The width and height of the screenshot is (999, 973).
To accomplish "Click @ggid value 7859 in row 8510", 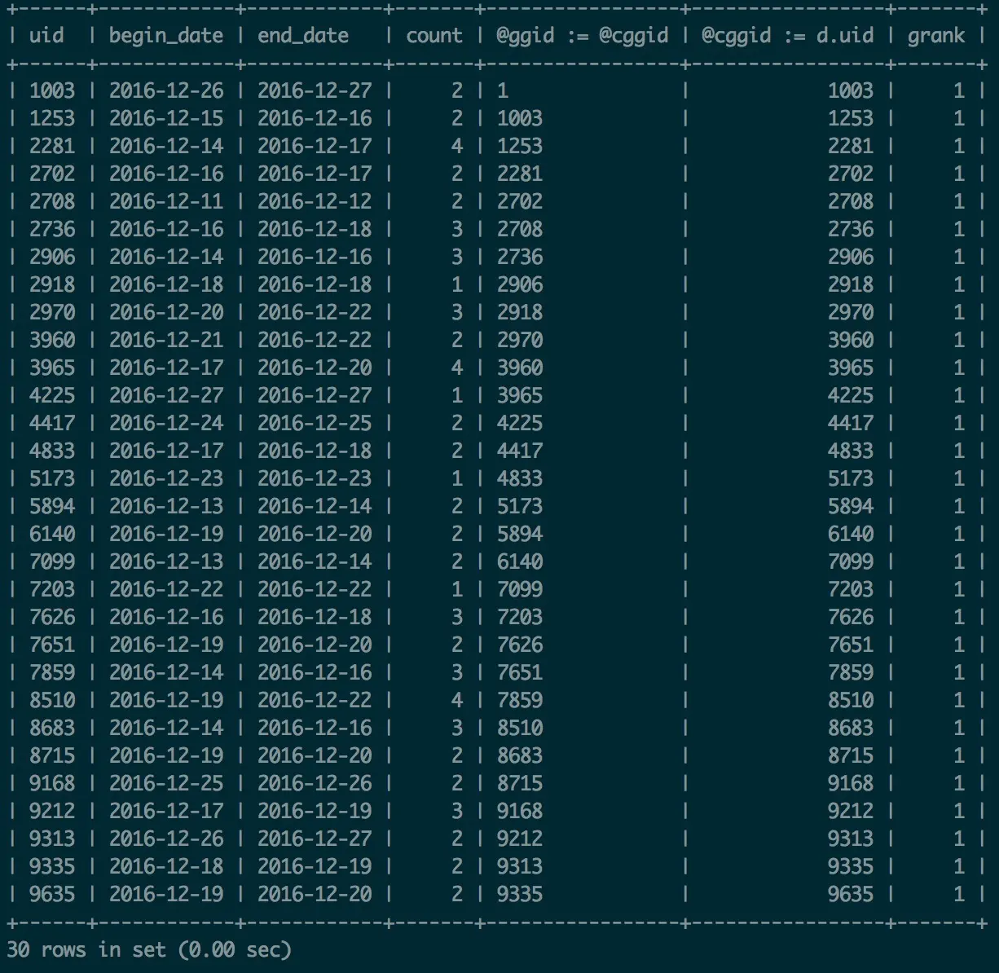I will click(x=520, y=700).
